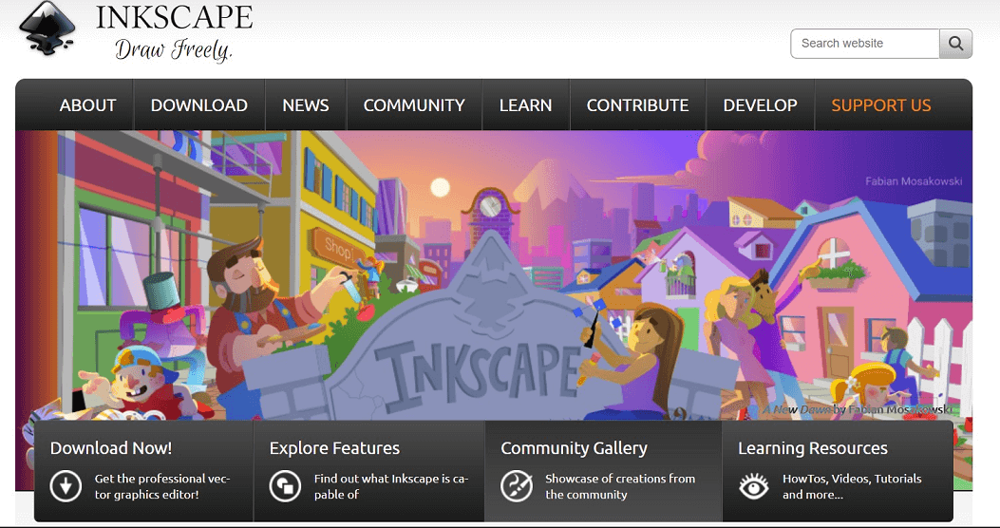Click the Learning Resources heading
This screenshot has height=528, width=1000.
[x=813, y=448]
